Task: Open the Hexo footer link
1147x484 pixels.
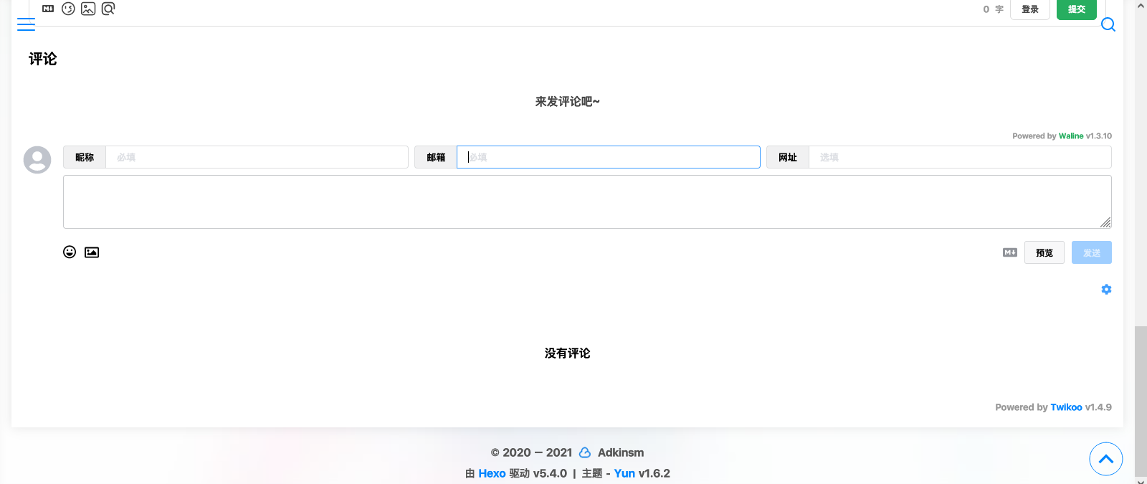Action: 492,473
